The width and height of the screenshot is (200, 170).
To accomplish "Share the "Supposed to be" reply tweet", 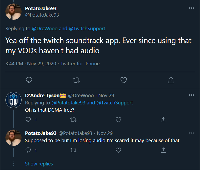I will (164, 150).
